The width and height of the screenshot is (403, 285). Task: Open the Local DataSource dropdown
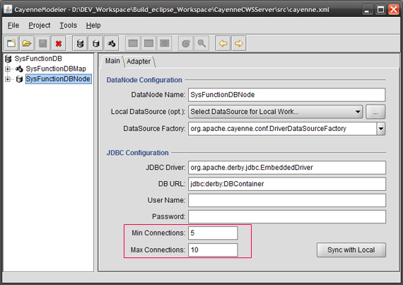275,112
